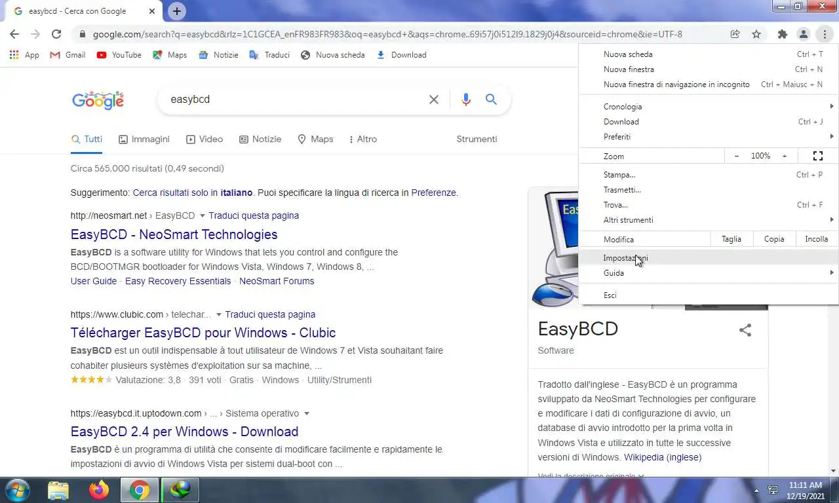The image size is (839, 503).
Task: Open EasyBCD - NeoSmart Technologies result
Action: [x=174, y=234]
